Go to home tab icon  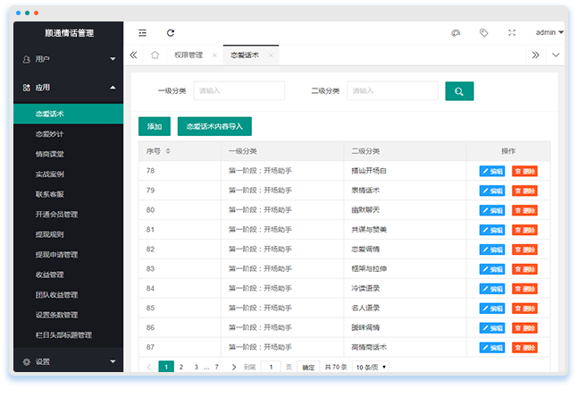(155, 55)
